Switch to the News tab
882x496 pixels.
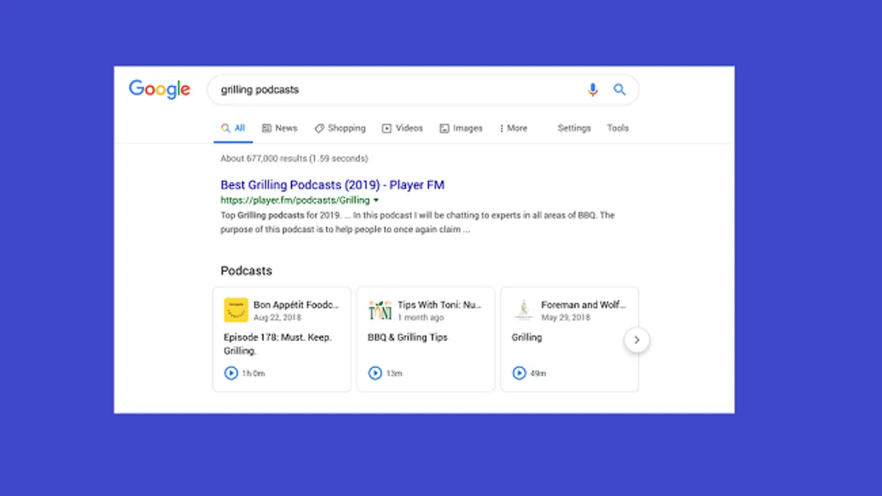click(x=280, y=128)
